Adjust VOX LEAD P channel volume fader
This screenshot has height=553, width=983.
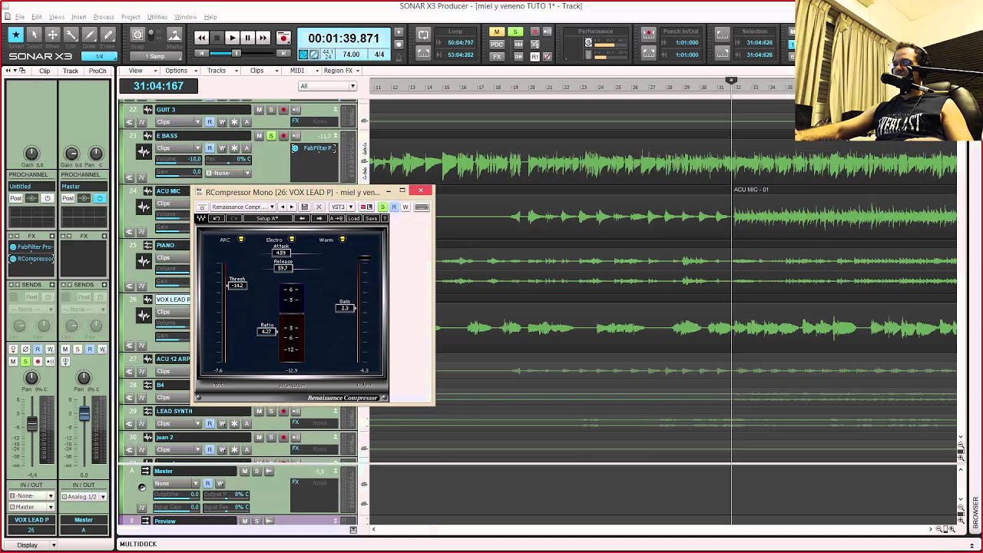coord(32,423)
